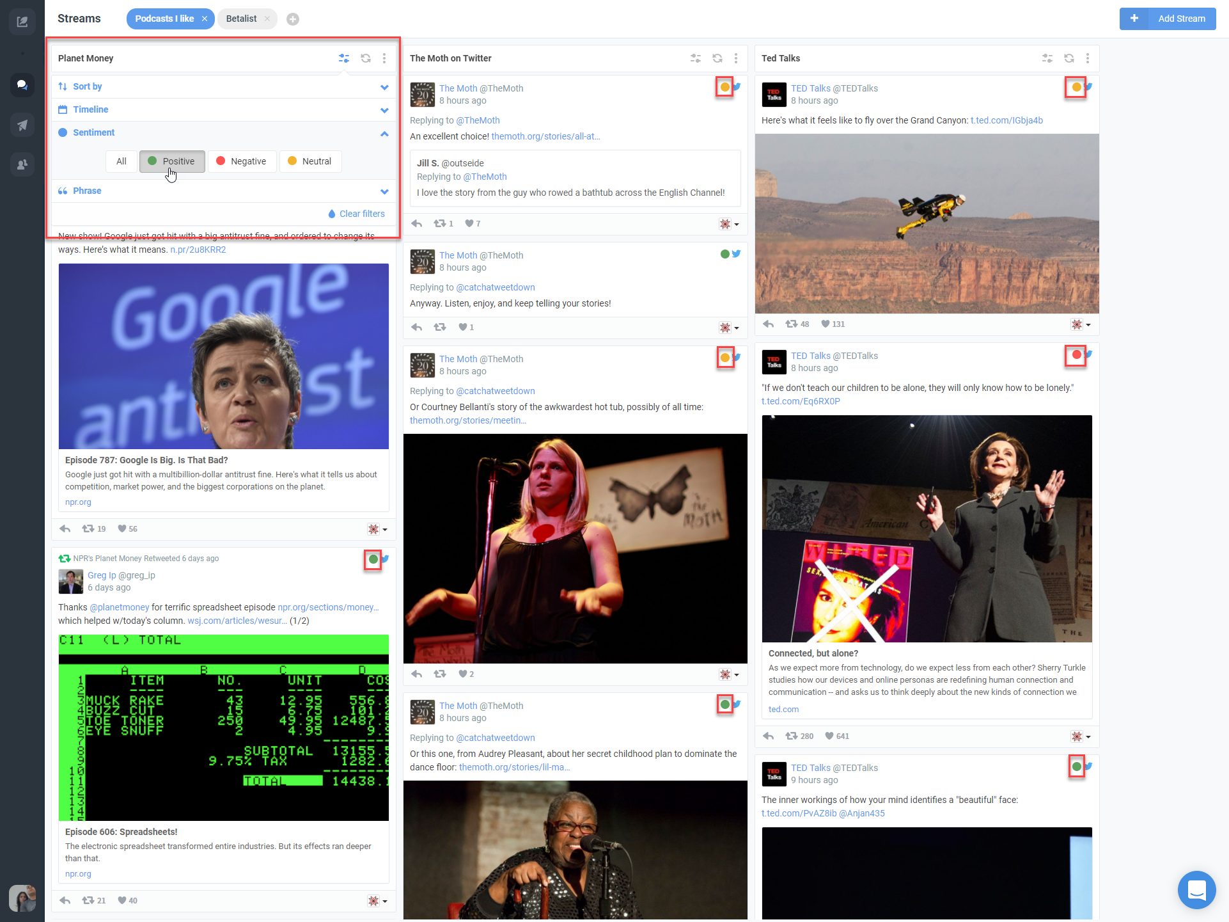This screenshot has height=922, width=1229.
Task: Collapse the Sentiment filter section
Action: coord(384,133)
